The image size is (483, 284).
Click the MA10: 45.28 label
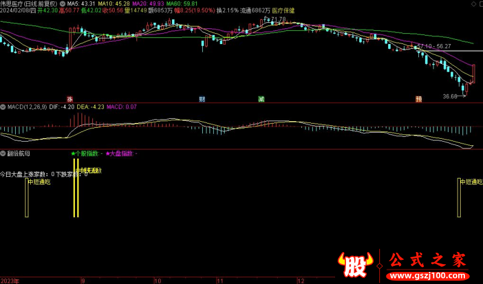[114, 4]
